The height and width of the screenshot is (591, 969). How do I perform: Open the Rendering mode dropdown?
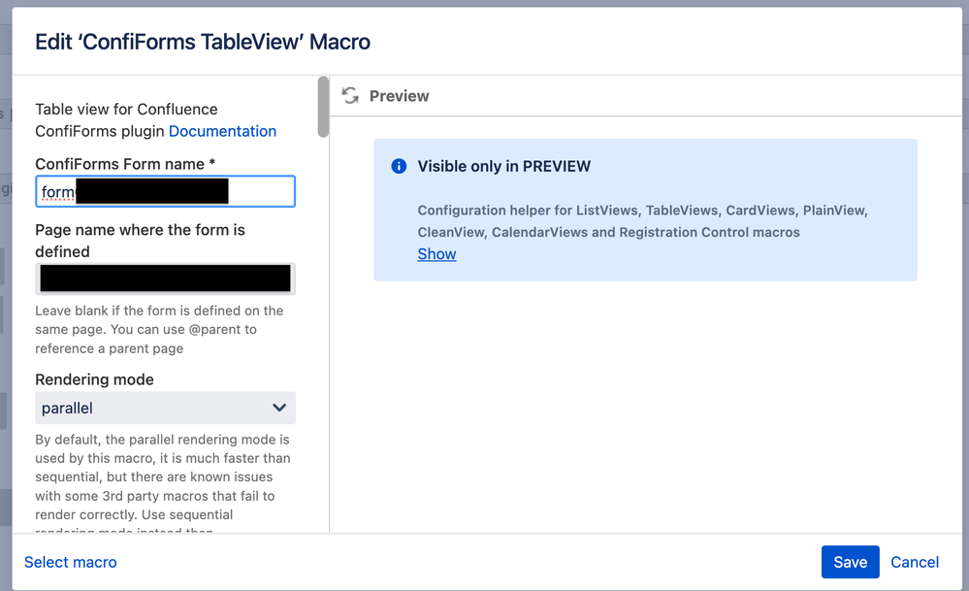(x=165, y=408)
